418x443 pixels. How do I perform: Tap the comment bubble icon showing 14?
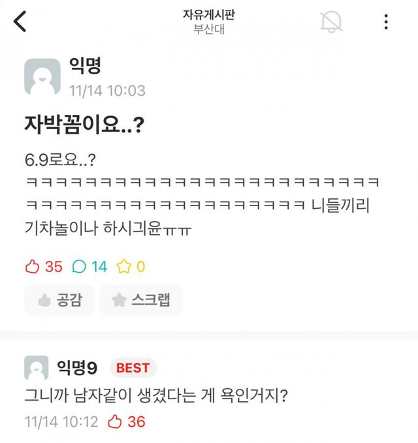pos(79,267)
